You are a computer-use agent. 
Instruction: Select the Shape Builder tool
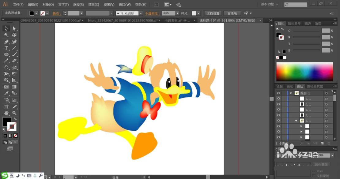(6, 80)
